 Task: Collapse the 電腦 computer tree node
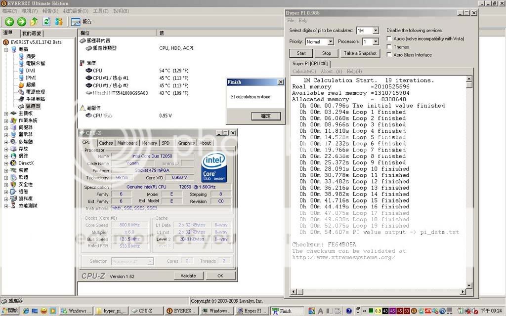coord(6,50)
